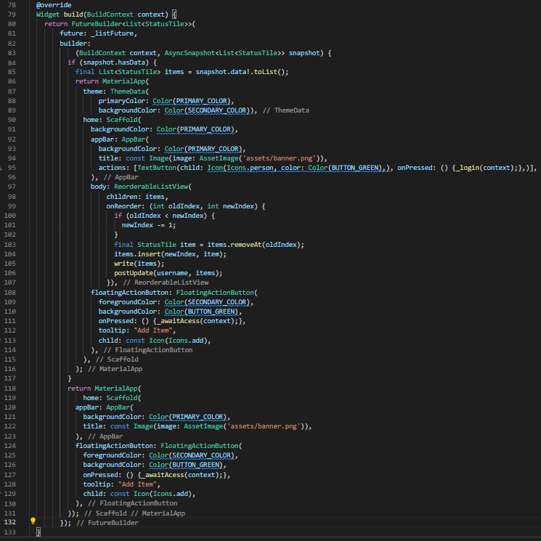Click the '// FloatingActionButton' comment on line 130

click(x=132, y=503)
